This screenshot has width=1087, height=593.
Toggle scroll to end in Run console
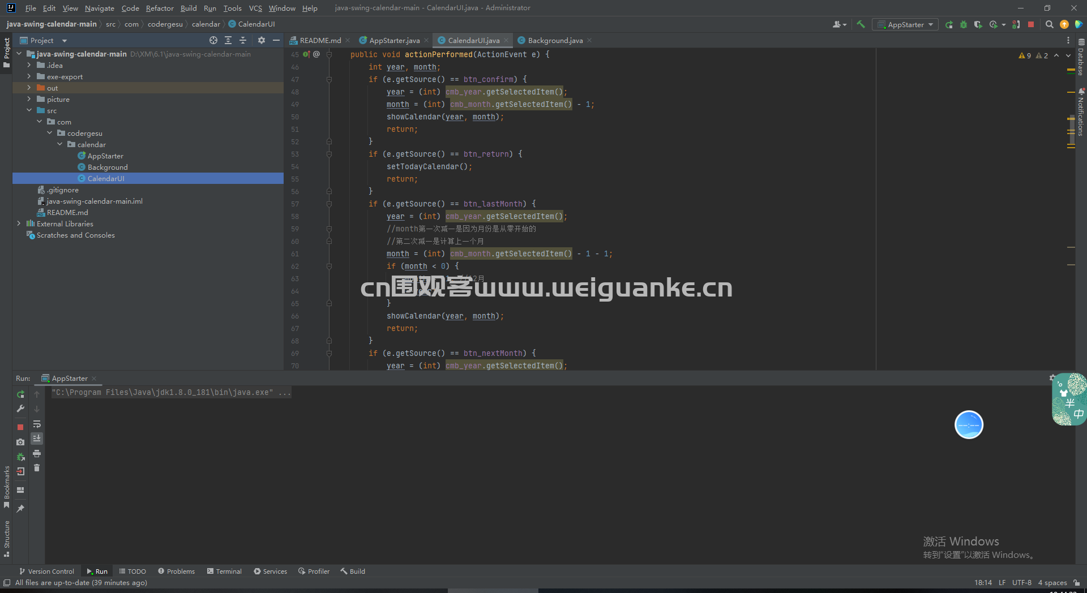tap(37, 439)
